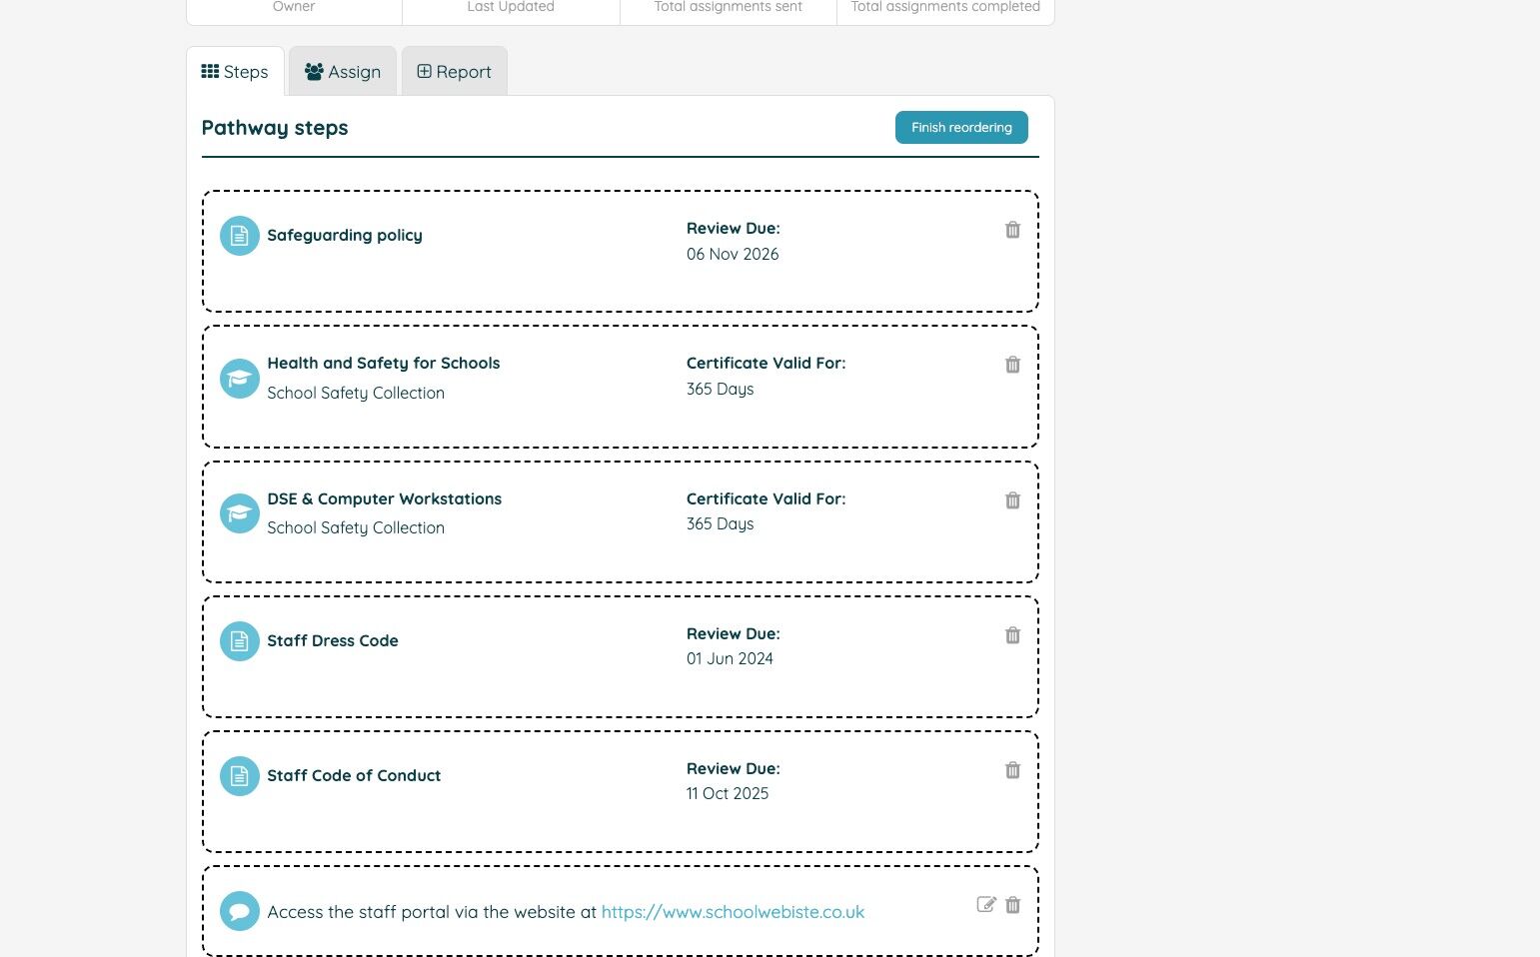Delete Health and Safety for Schools step
The height and width of the screenshot is (957, 1540).
click(1012, 365)
